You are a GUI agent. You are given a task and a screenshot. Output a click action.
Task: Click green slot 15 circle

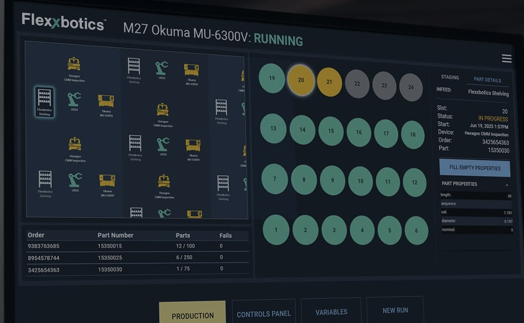(331, 131)
